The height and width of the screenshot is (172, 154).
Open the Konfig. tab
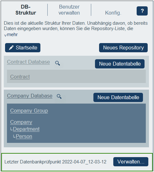tap(113, 13)
